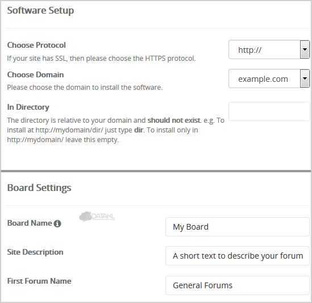Screen dimensions: 312x303
Task: Click the Choose Protocol label
Action: click(x=36, y=45)
